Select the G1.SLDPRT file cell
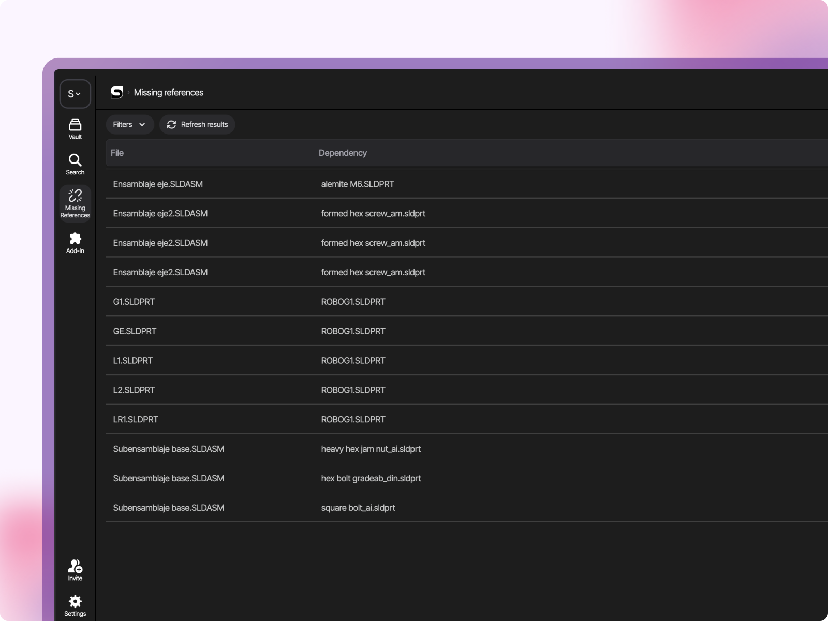828x621 pixels. [134, 302]
